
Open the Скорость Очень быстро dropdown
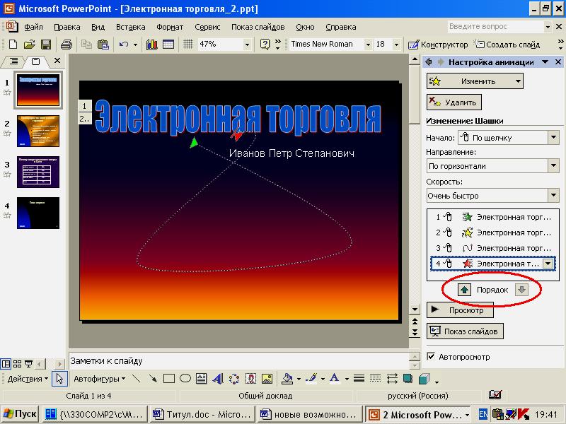coord(553,196)
